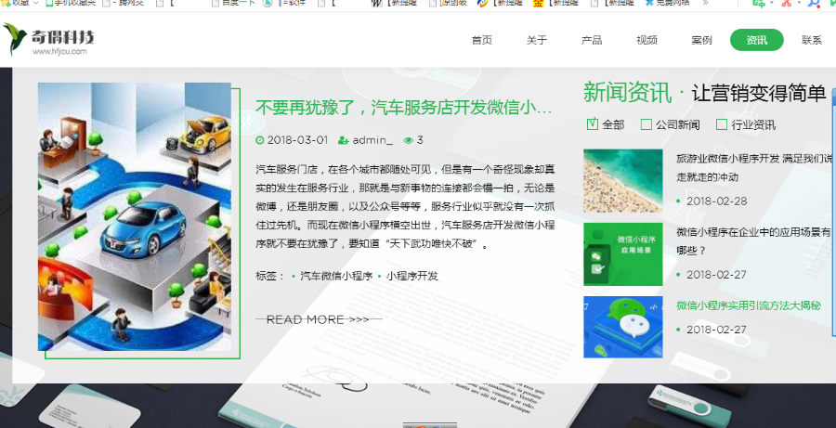Screen dimensions: 836x428
Task: Click the author icon beside admin_
Action: [x=344, y=140]
